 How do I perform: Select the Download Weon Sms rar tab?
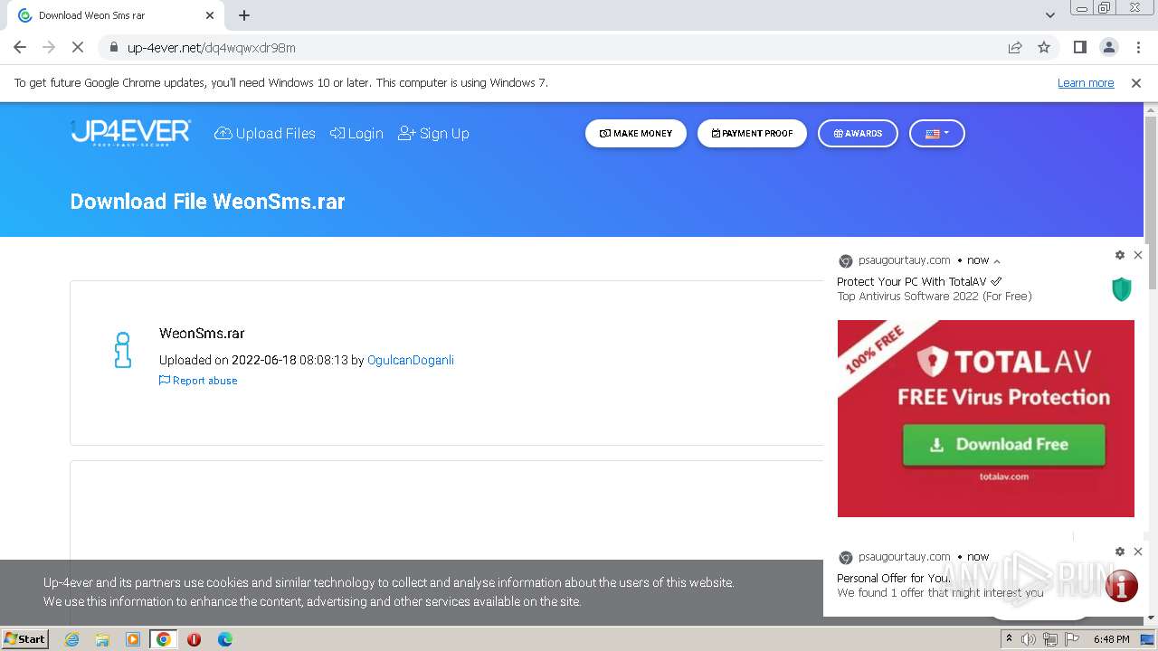(x=116, y=15)
